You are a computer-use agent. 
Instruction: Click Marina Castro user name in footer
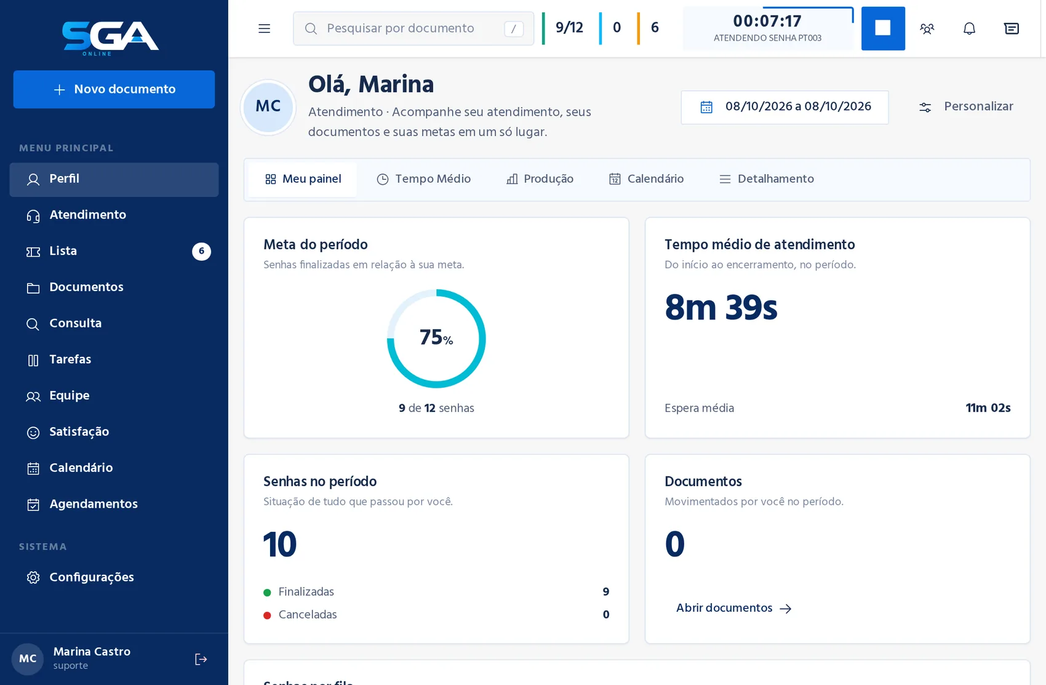click(92, 652)
